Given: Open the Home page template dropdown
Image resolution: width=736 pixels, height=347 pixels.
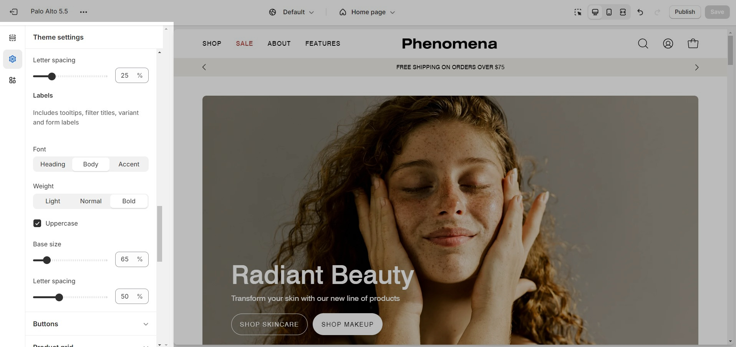Looking at the screenshot, I should (367, 12).
